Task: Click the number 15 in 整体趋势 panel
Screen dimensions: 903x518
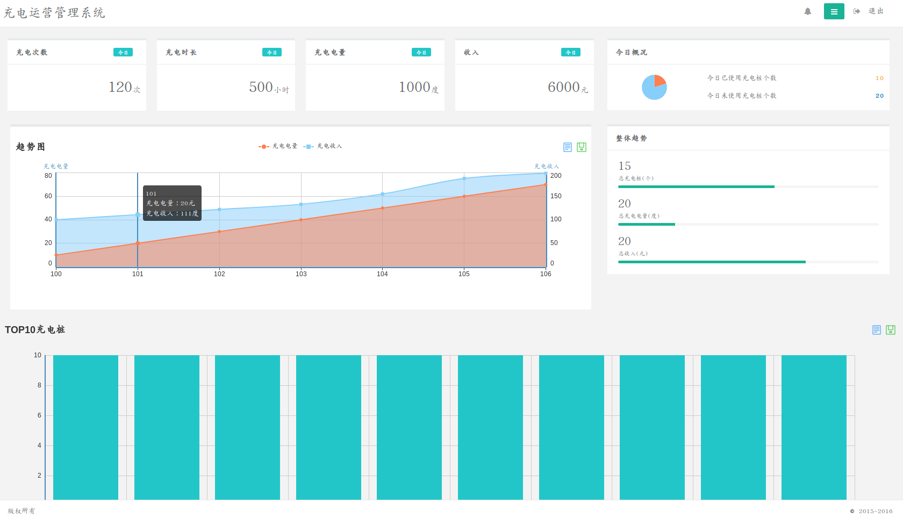Action: pos(625,166)
